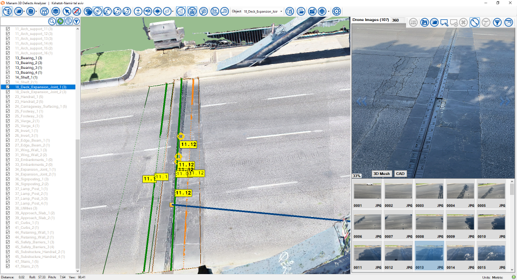Toggle checkbox for 31_Wing_Wall_1 (3)
The image size is (517, 280).
[8, 150]
